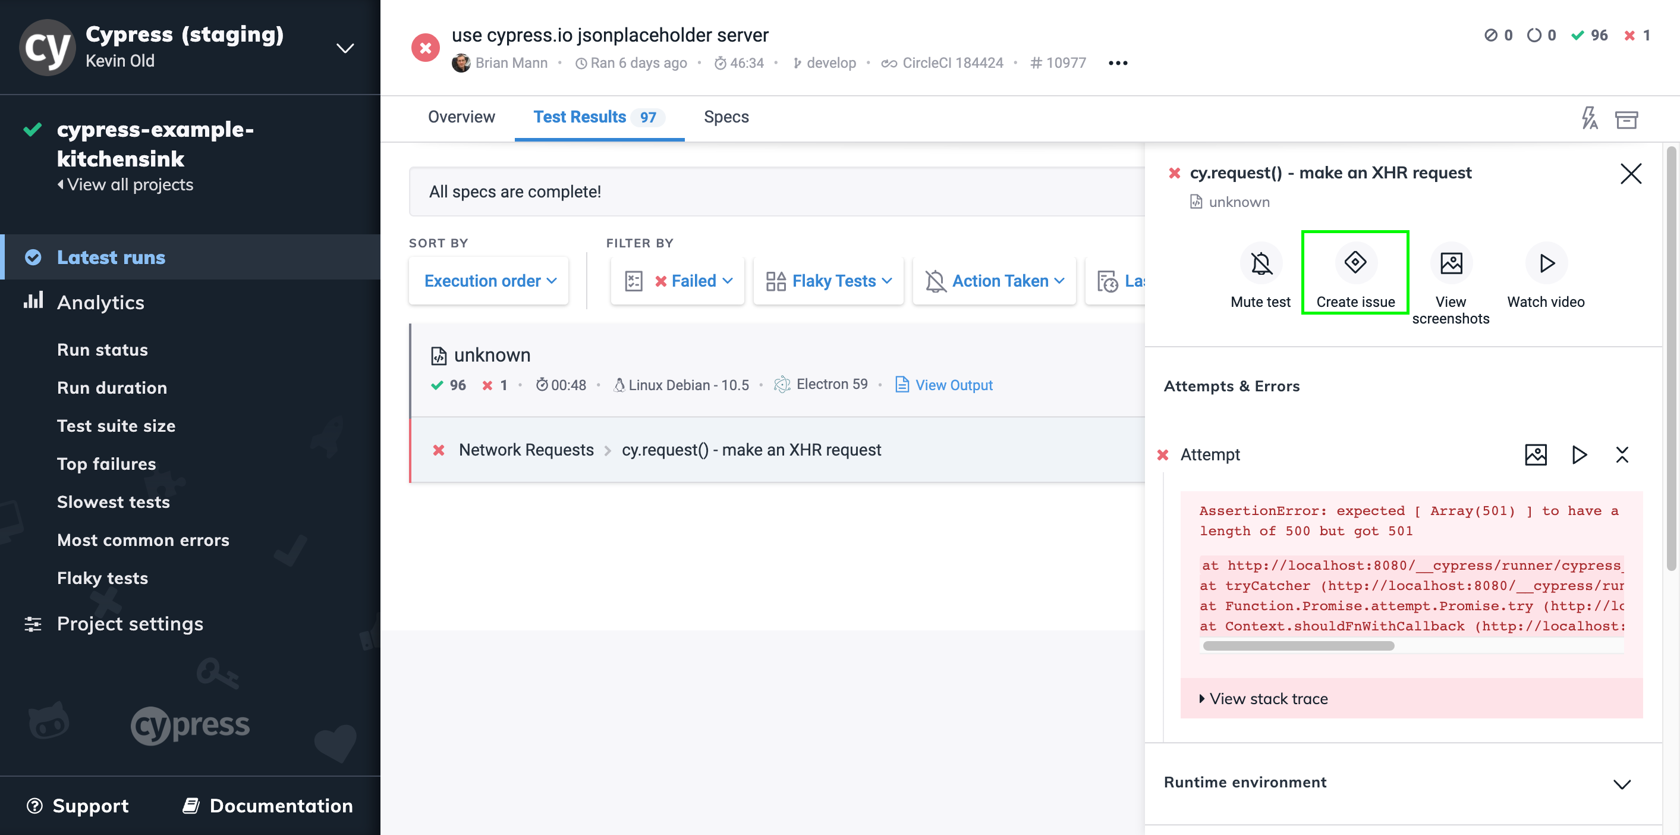
Task: Open Analytics from the sidebar
Action: [x=100, y=302]
